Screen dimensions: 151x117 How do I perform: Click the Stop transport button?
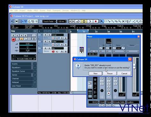84,21
